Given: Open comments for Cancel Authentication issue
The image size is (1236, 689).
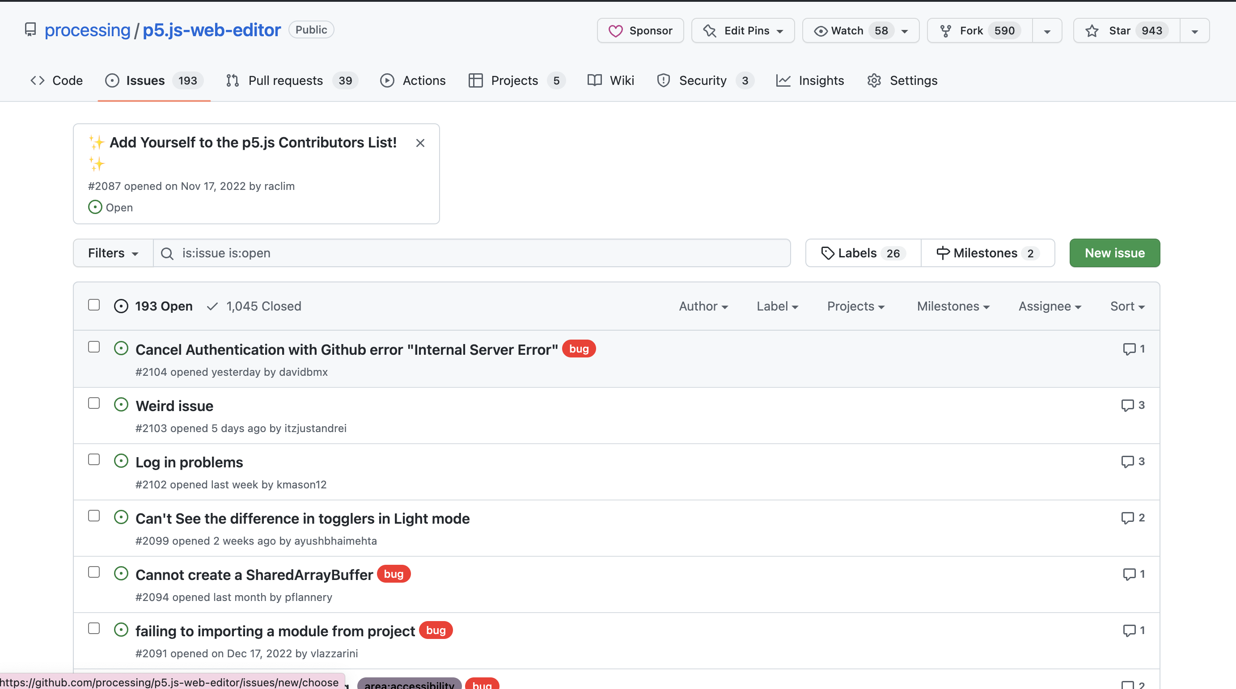Looking at the screenshot, I should pos(1133,349).
